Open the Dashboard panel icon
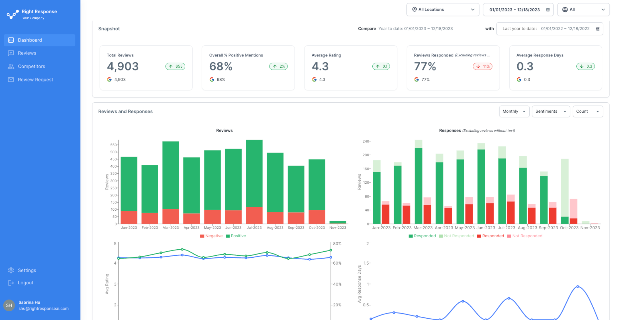Screen dimensions: 617x320 (11, 40)
